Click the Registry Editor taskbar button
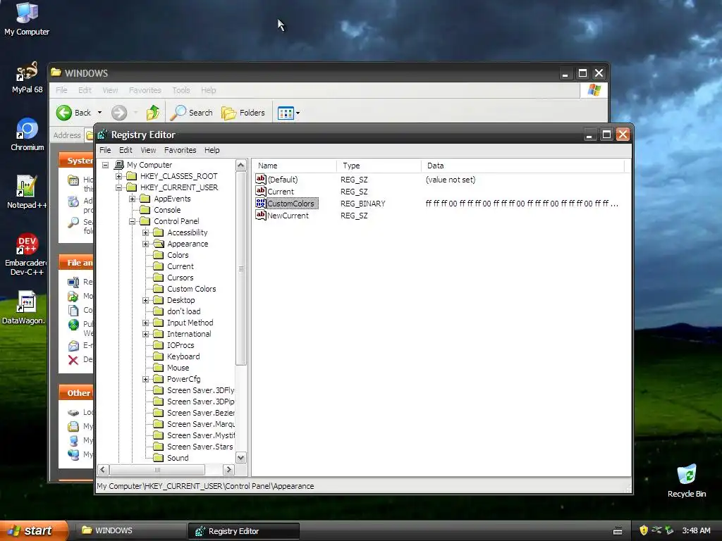Image resolution: width=722 pixels, height=541 pixels. [x=243, y=531]
